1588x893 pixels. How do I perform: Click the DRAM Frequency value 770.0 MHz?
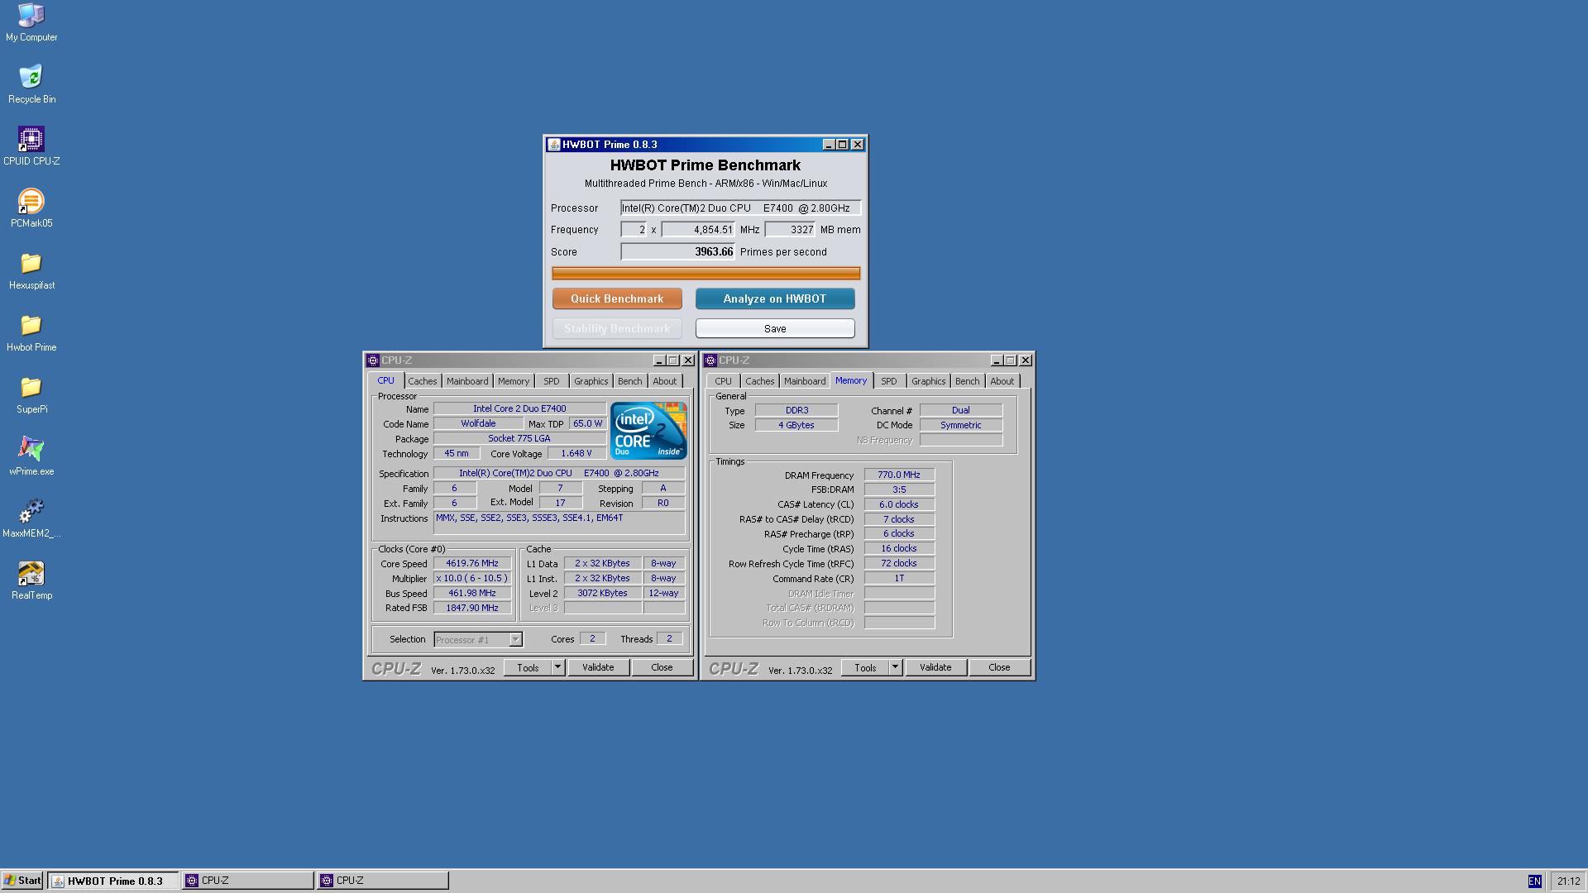(899, 475)
